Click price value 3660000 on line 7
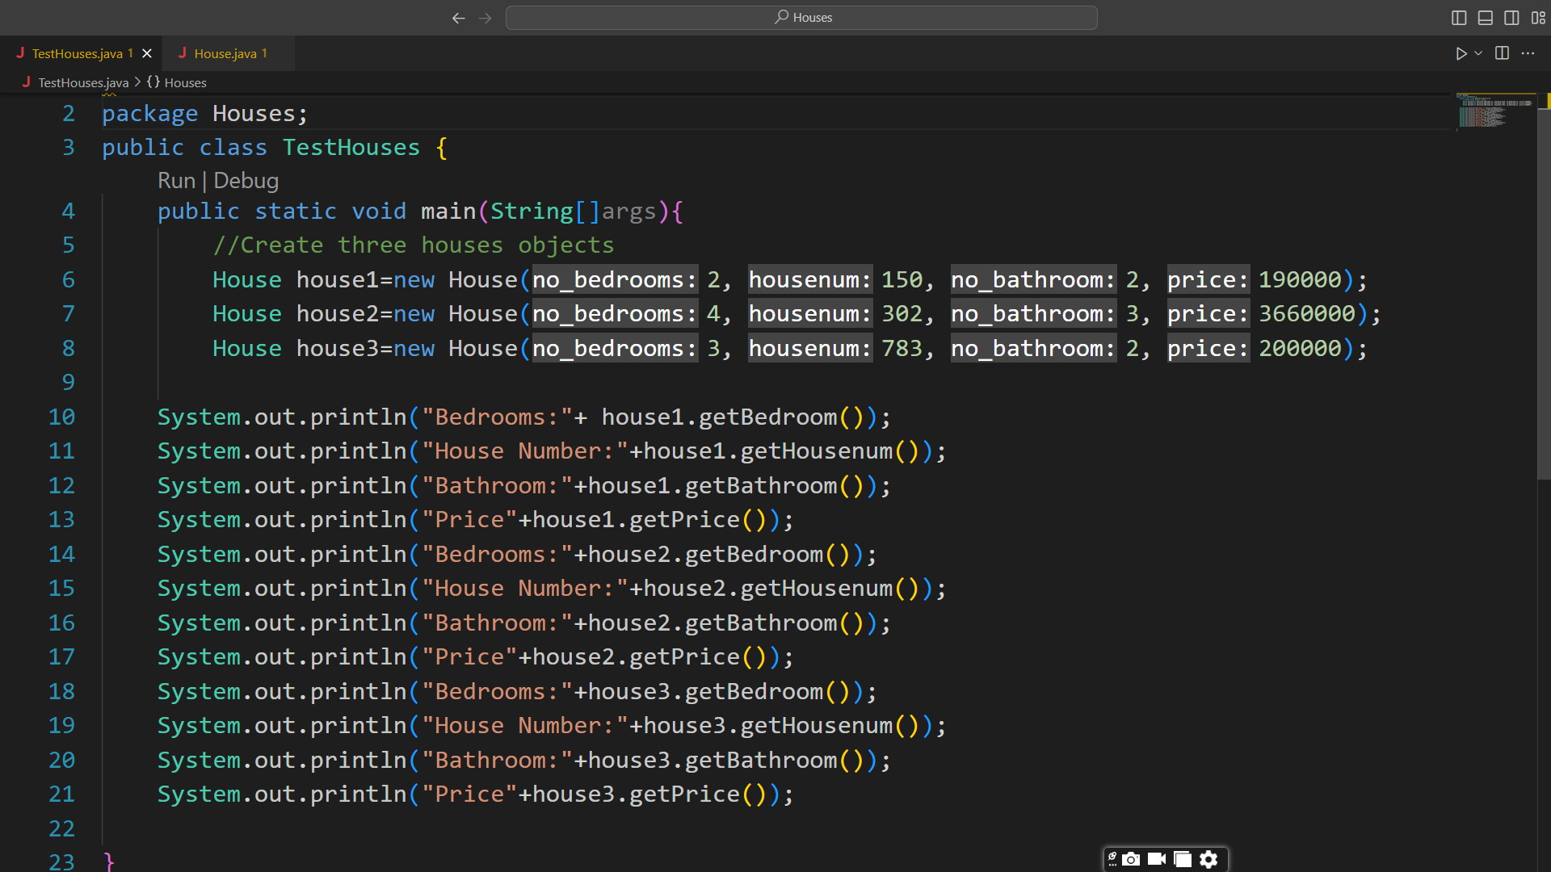This screenshot has height=872, width=1551. [1307, 314]
